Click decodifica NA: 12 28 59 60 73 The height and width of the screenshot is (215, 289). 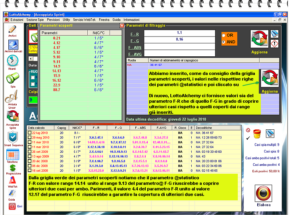tap(209, 137)
